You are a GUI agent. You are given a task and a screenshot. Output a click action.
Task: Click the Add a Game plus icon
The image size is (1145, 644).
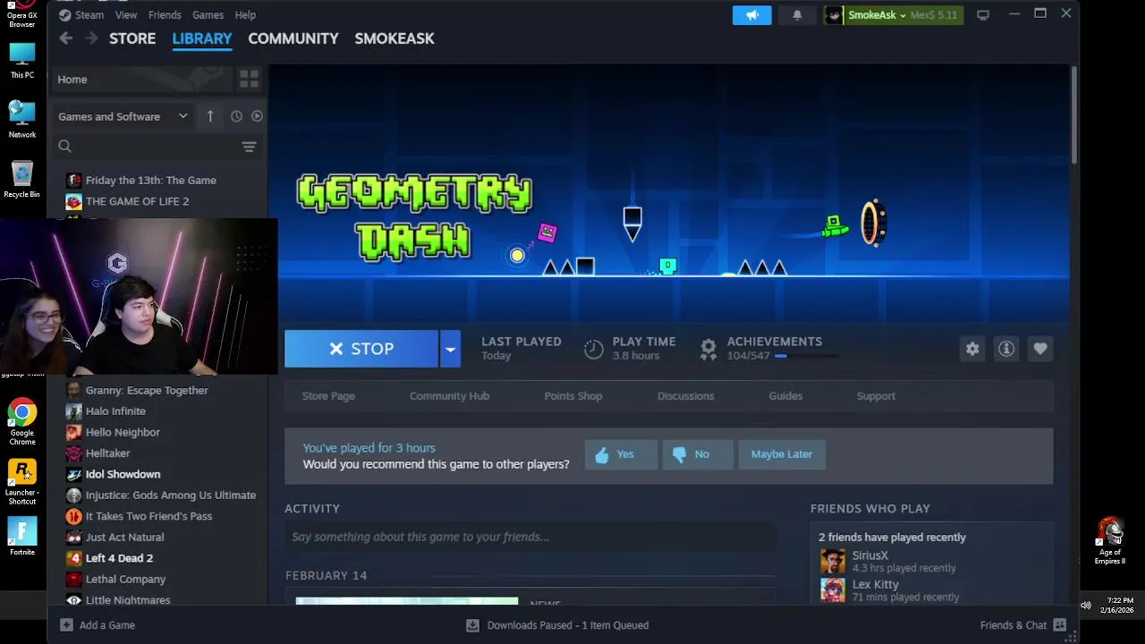pyautogui.click(x=66, y=625)
